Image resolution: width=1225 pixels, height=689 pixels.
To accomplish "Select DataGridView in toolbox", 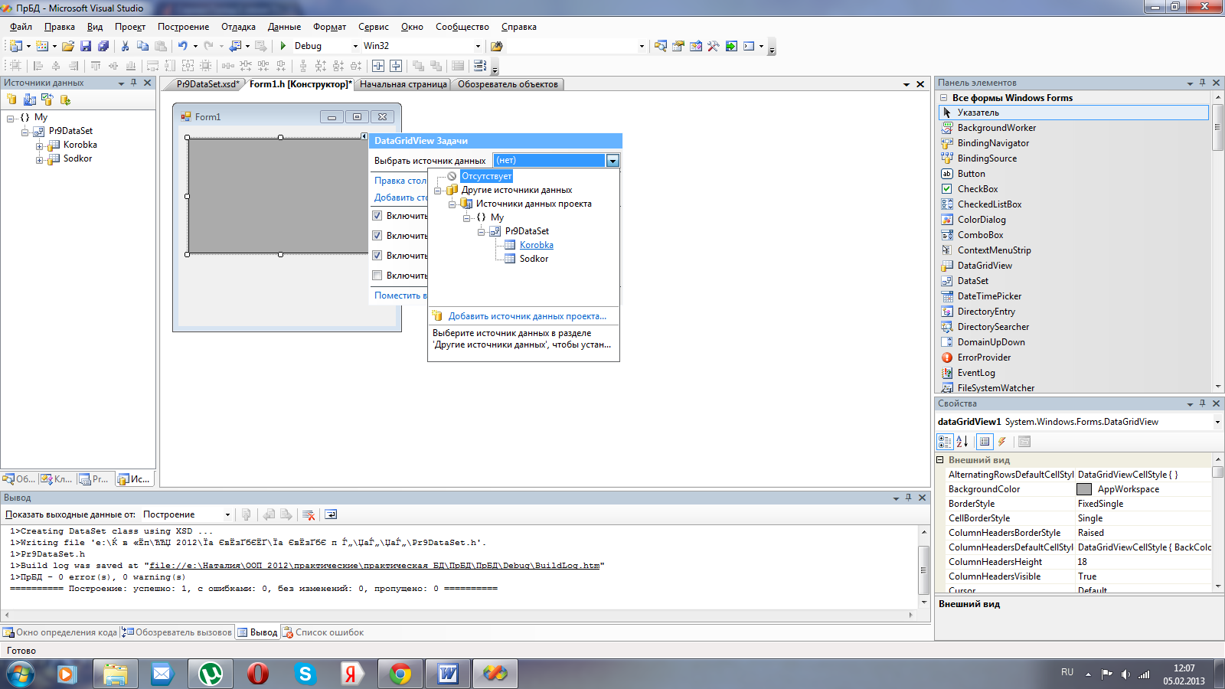I will pos(985,266).
